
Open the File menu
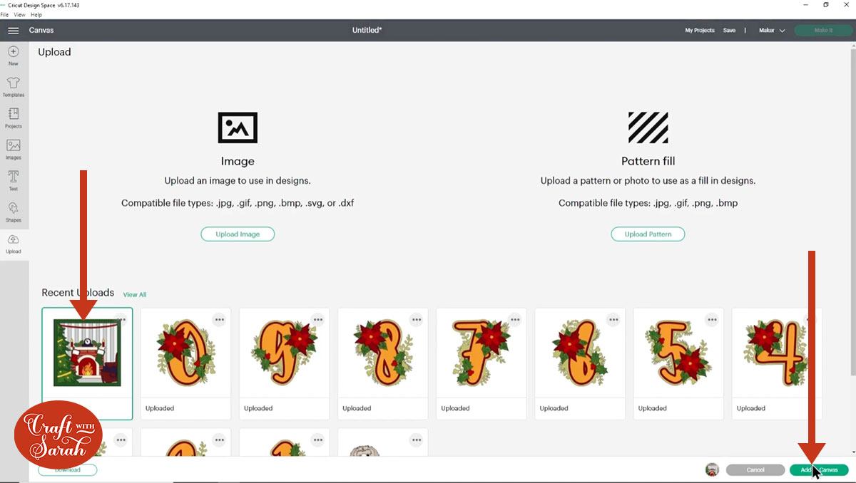click(4, 14)
